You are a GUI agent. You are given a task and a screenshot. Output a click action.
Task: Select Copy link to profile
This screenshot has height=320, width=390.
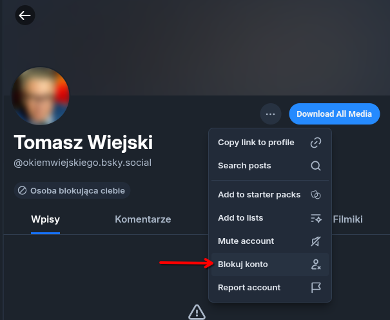coord(256,143)
